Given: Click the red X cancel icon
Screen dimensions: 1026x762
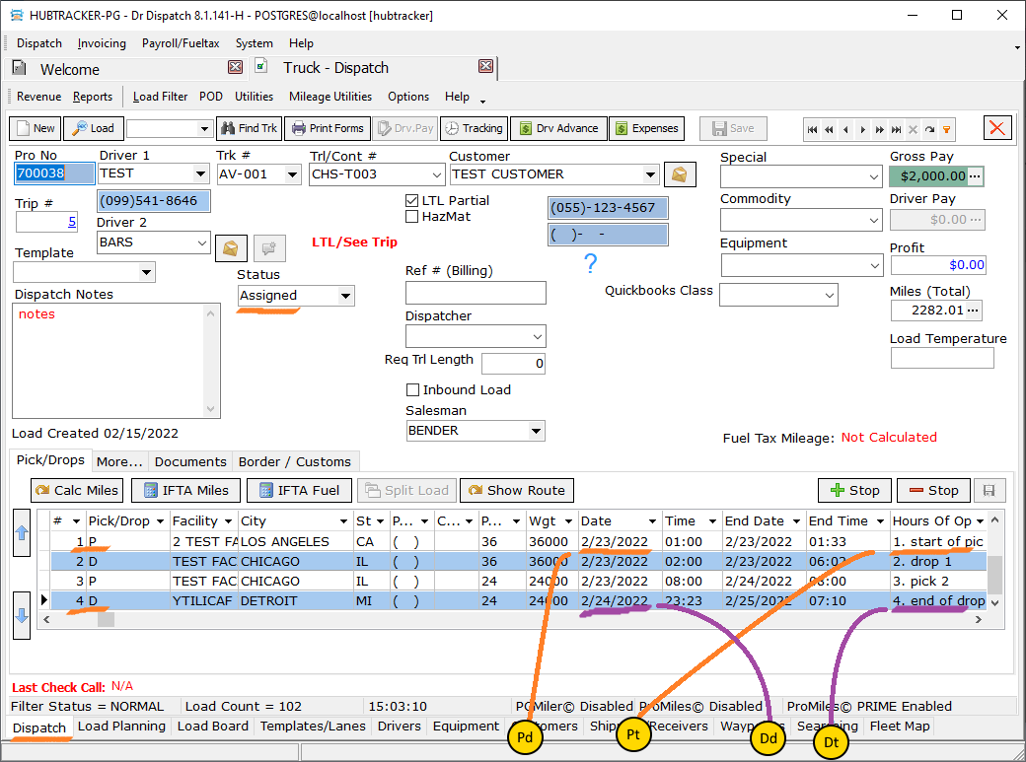Looking at the screenshot, I should point(997,128).
